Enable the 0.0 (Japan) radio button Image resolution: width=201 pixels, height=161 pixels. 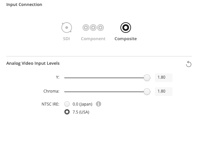[x=67, y=104]
